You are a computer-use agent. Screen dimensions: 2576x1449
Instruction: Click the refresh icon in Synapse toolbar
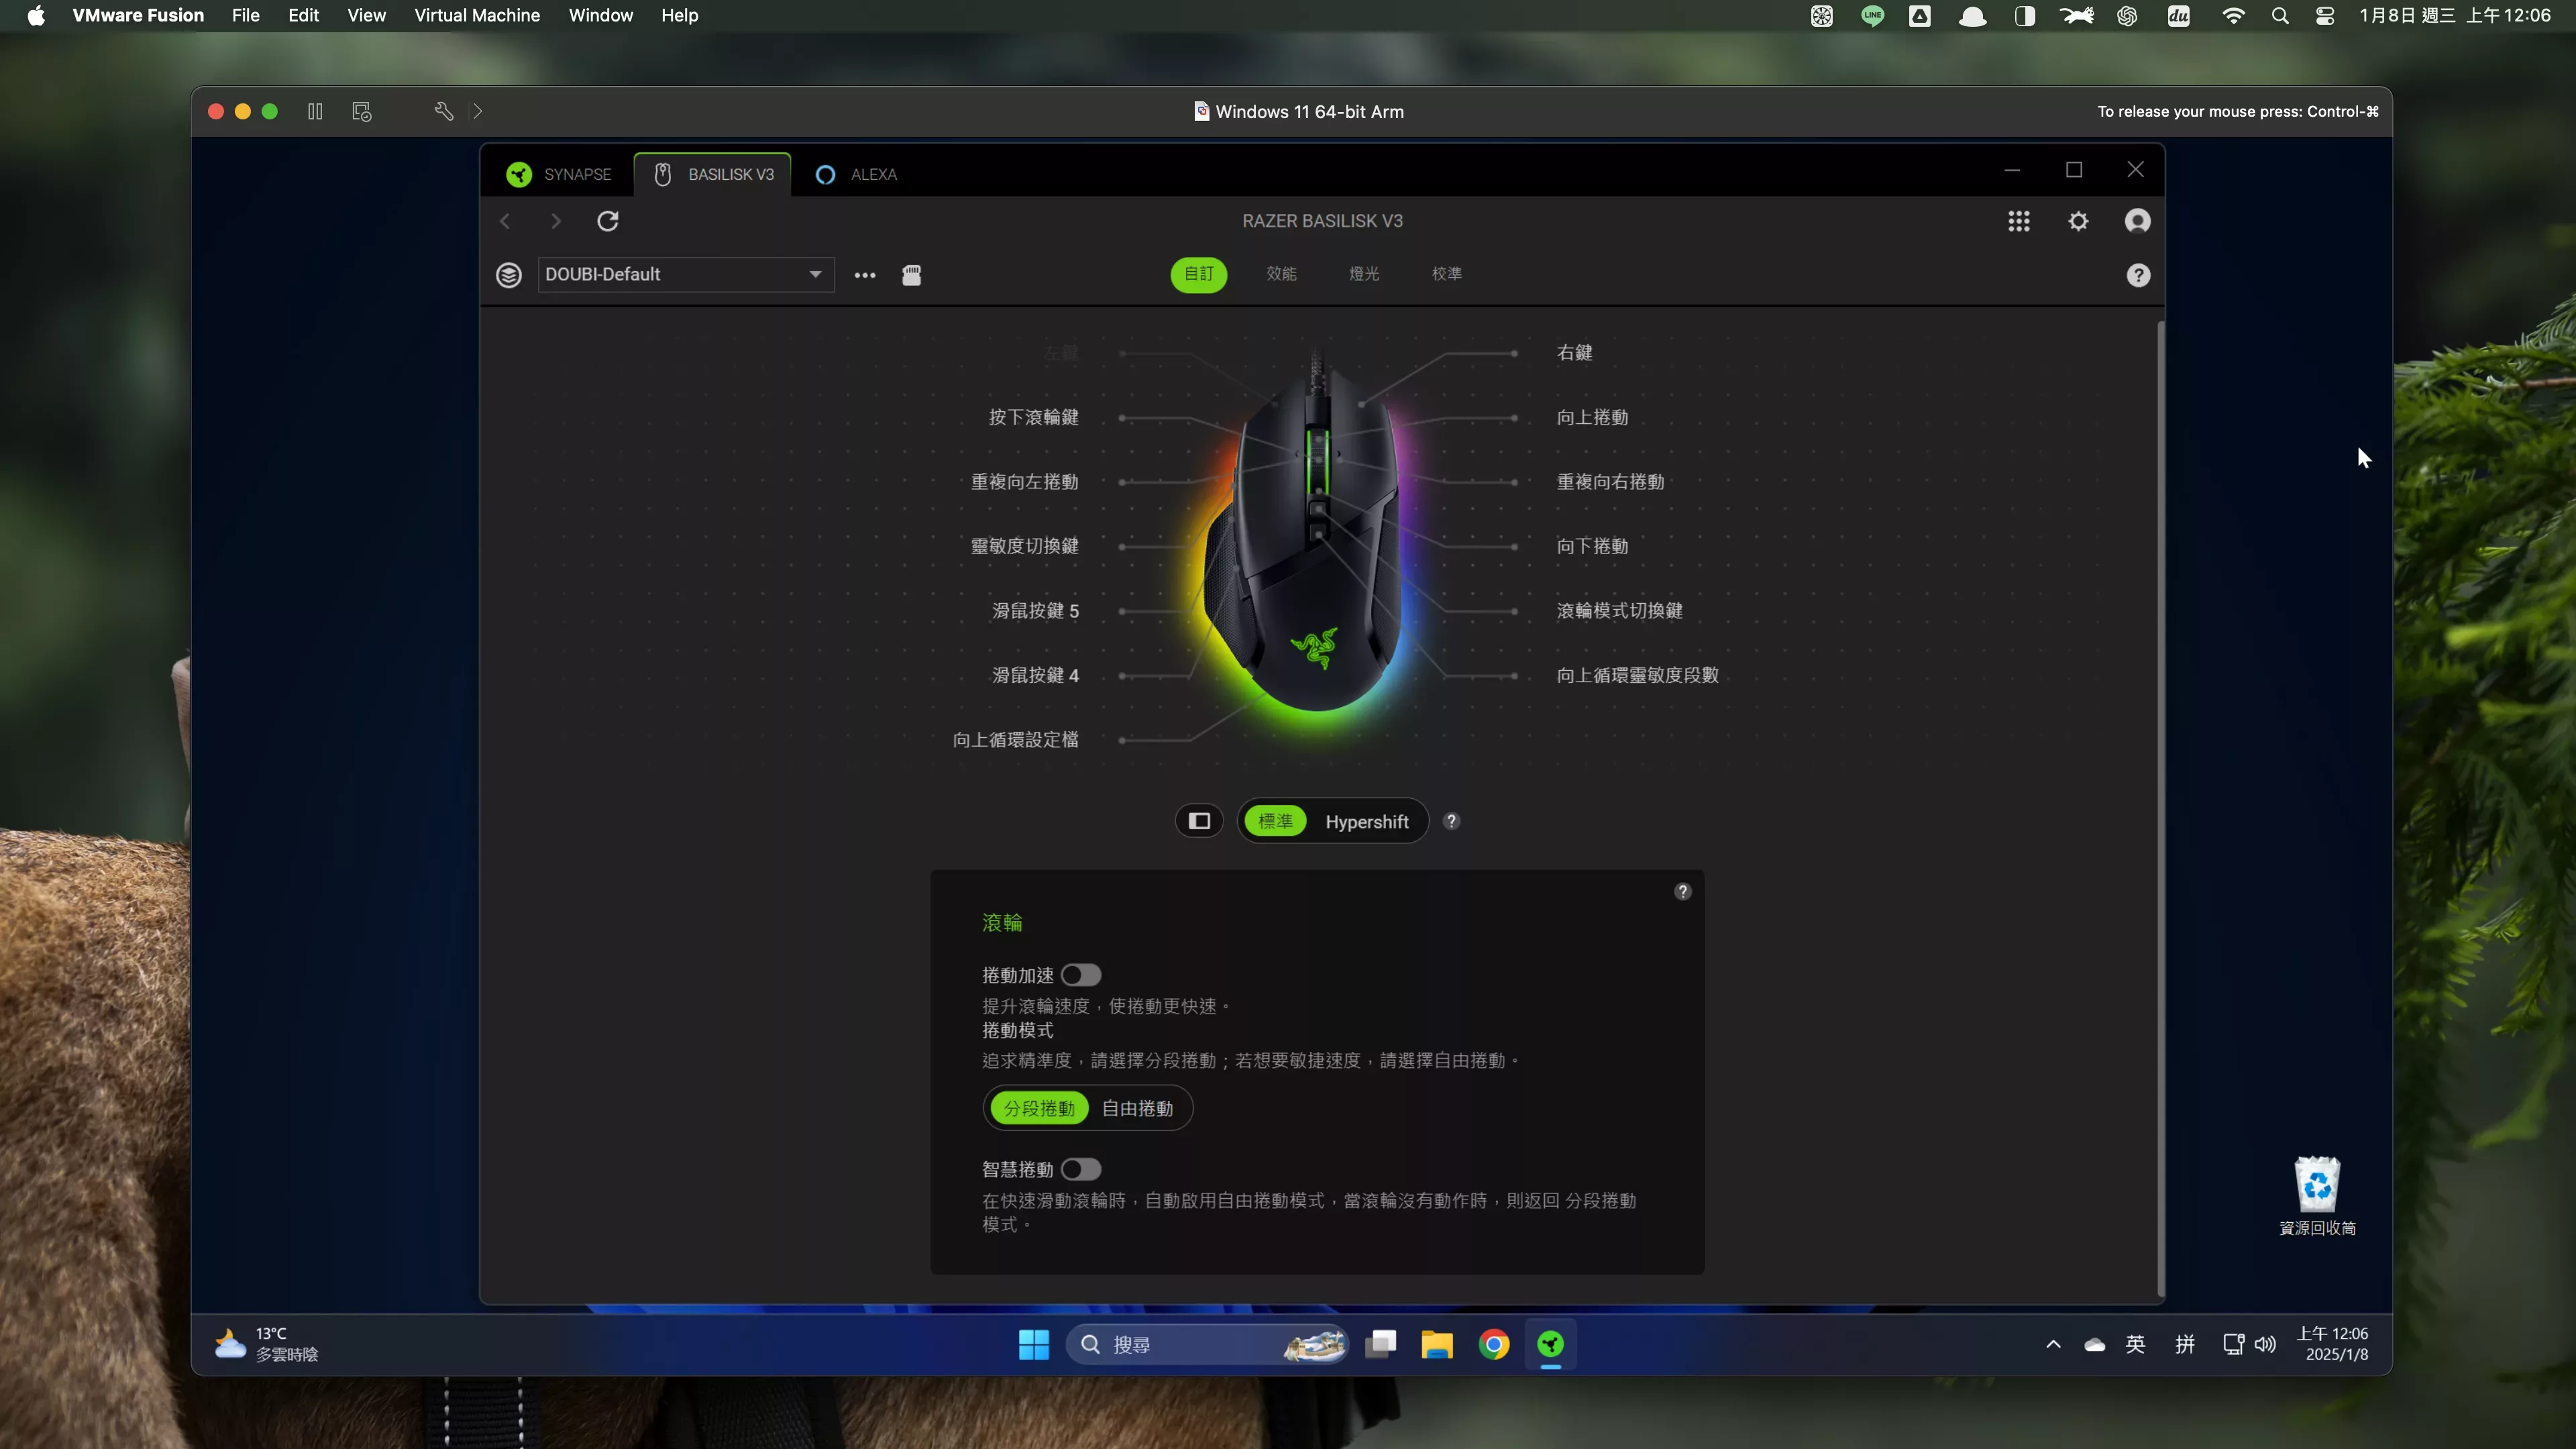coord(607,221)
